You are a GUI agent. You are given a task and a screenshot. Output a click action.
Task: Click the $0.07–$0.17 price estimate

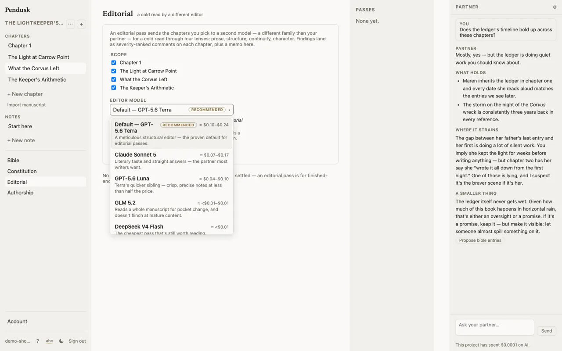[214, 155]
